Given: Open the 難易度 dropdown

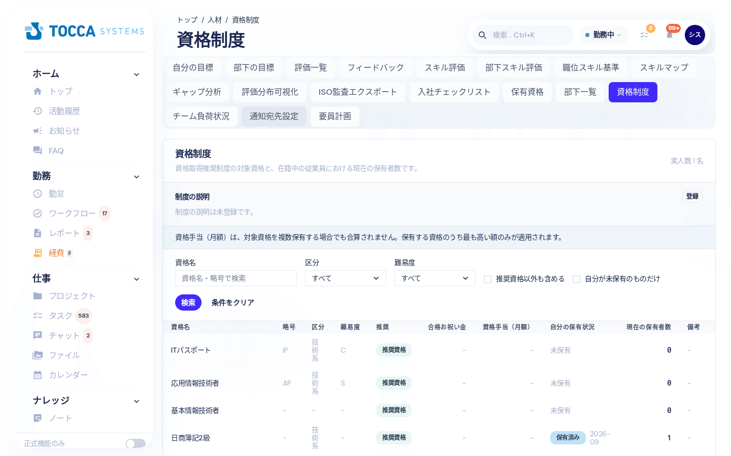Looking at the screenshot, I should click(x=435, y=278).
